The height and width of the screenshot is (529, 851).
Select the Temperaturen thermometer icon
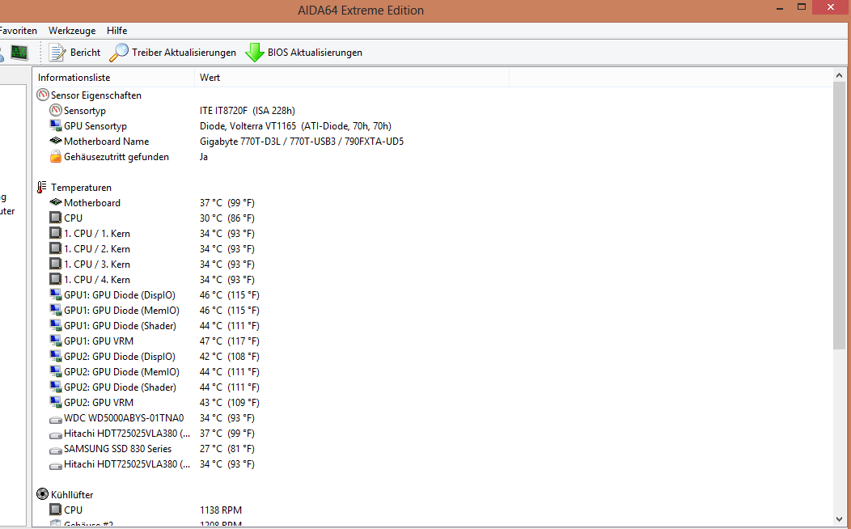[x=42, y=187]
